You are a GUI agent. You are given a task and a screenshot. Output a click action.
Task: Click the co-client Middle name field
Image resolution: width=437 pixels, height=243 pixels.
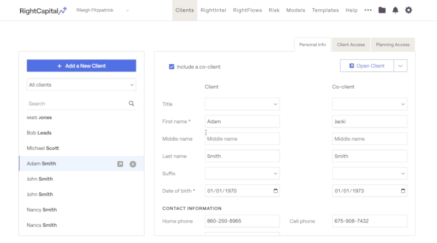[x=370, y=139]
